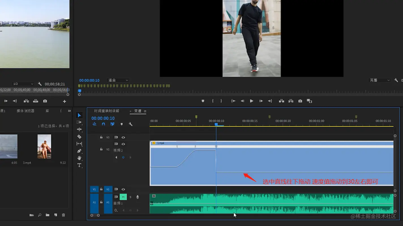
Task: Toggle V2 track output eye
Action: 123,144
